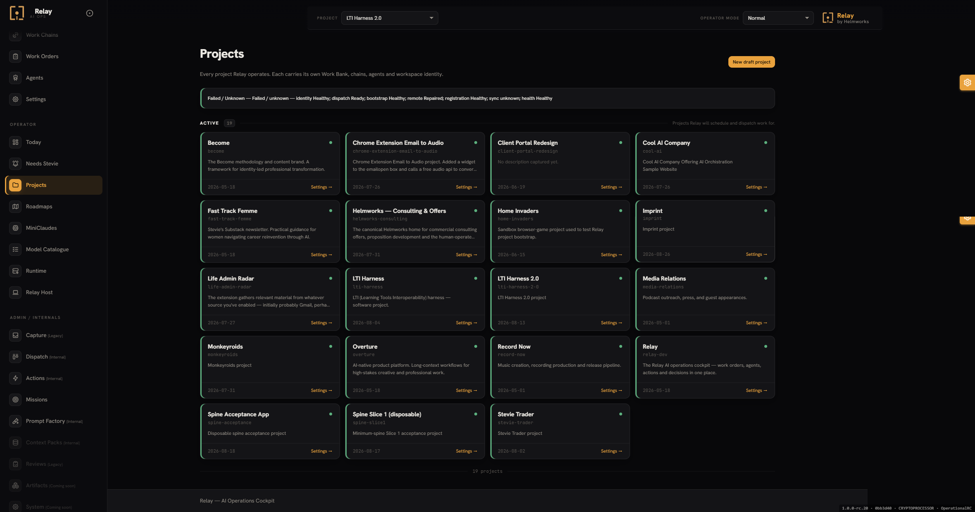
Task: Click the Missions target icon
Action: (x=15, y=400)
